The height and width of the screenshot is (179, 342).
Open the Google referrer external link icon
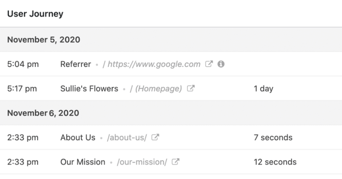tap(209, 64)
